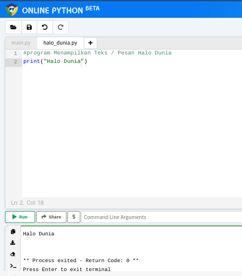Open the terminal prompt icon
Viewport: 242px width, 276px height.
click(x=13, y=266)
